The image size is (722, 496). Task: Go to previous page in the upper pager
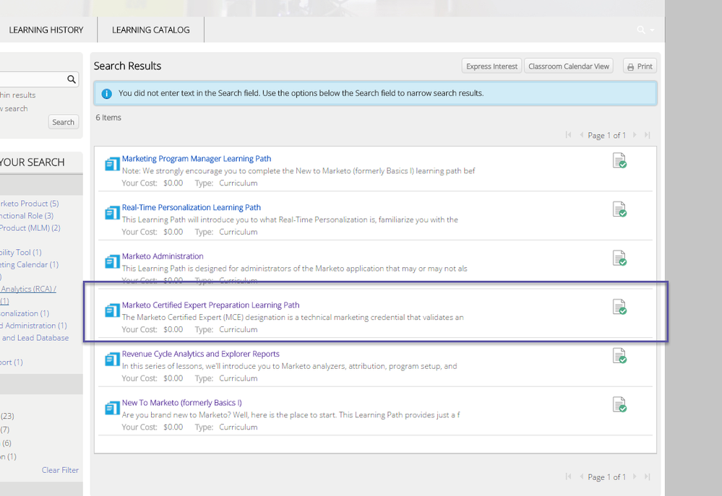[582, 135]
